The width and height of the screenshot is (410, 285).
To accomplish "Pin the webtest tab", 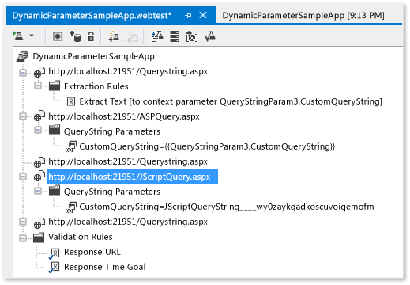I will pyautogui.click(x=188, y=16).
